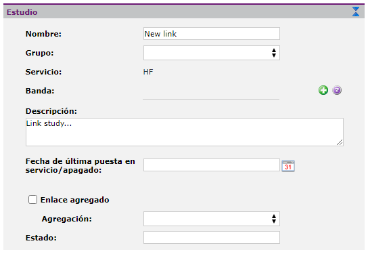Viewport: 368px width, 254px height.
Task: Select the Estado text field
Action: pos(212,237)
